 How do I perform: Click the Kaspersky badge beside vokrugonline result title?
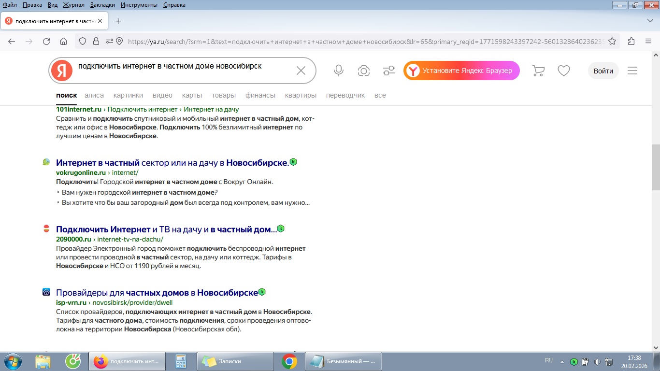click(293, 162)
